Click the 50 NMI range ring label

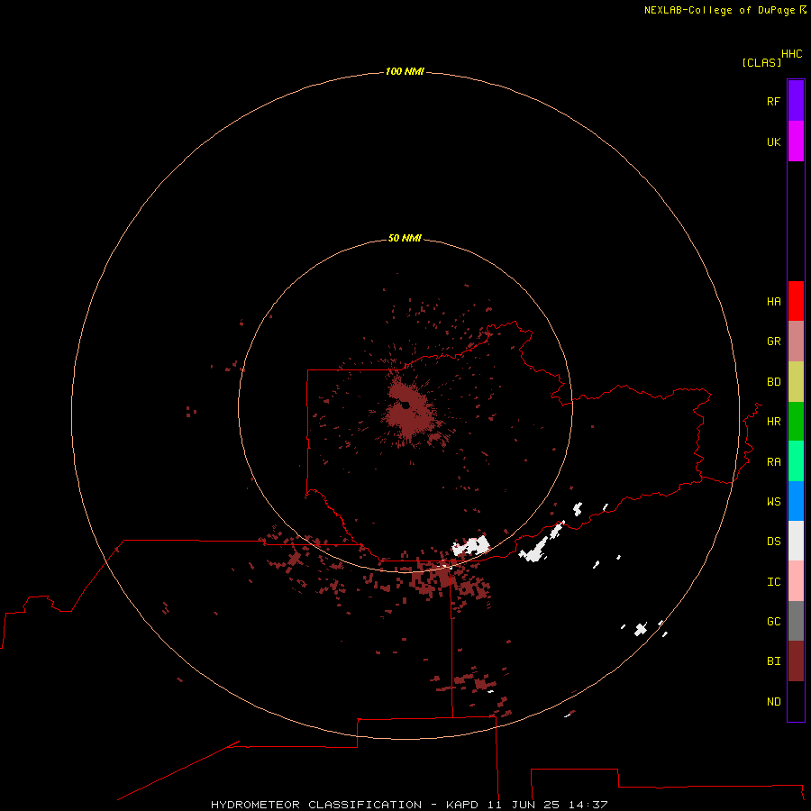tap(405, 238)
